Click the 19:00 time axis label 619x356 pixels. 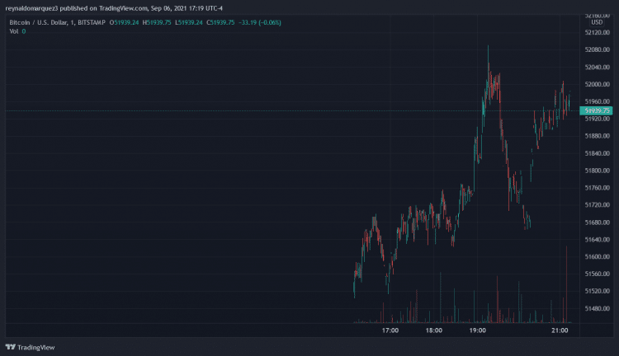tap(477, 330)
